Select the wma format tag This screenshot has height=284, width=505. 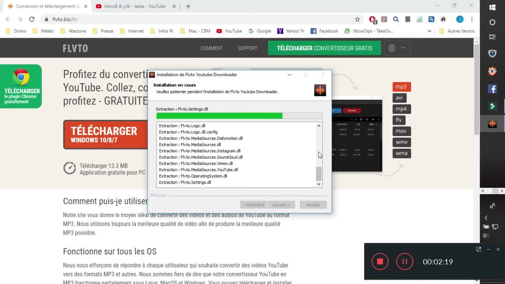pos(402,153)
